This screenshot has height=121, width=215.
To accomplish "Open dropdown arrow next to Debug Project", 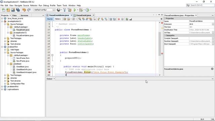I will point(84,10).
